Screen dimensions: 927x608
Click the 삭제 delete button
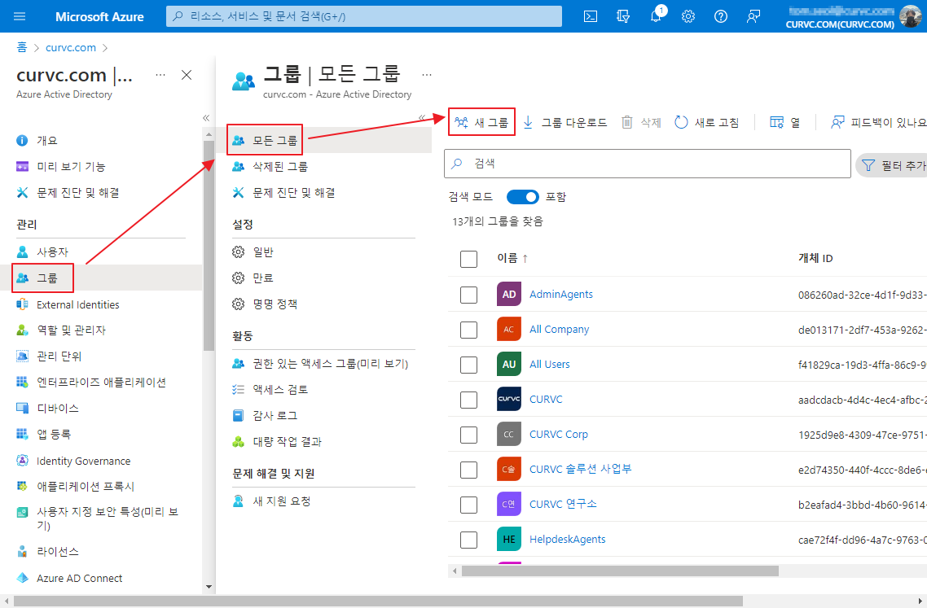pyautogui.click(x=641, y=122)
